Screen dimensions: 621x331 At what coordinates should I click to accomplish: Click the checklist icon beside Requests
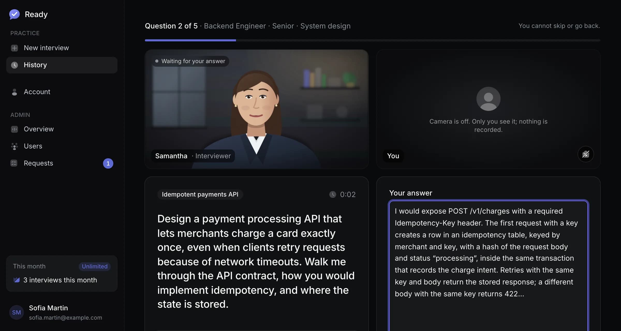(x=14, y=163)
